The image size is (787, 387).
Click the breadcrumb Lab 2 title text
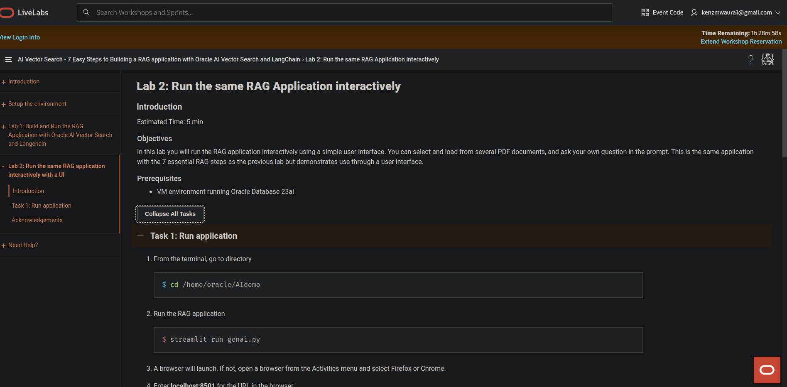[372, 59]
